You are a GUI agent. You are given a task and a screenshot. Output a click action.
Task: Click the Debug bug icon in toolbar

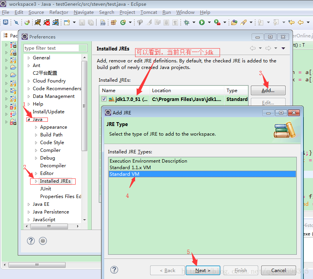coord(187,22)
